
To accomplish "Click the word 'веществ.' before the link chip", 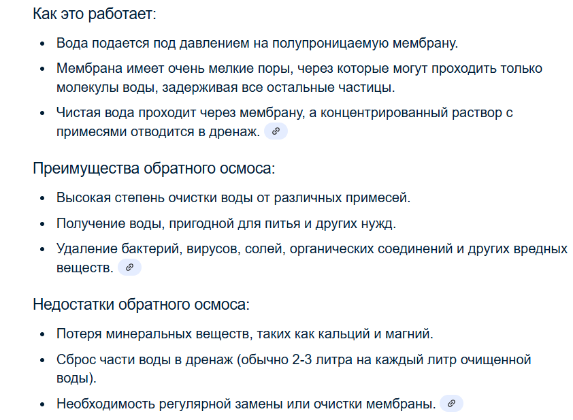I will [85, 268].
